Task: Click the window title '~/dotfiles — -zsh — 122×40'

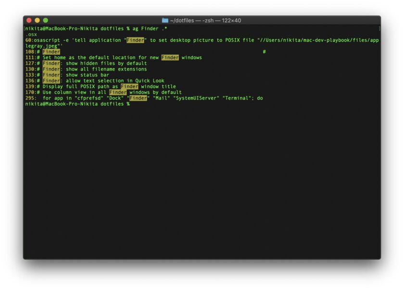Action: pyautogui.click(x=206, y=20)
